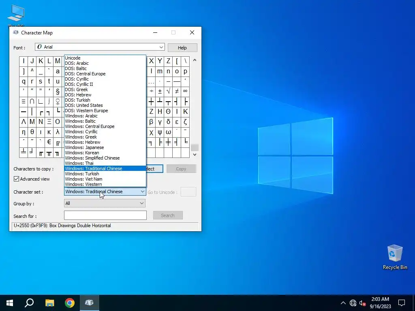Image resolution: width=415 pixels, height=311 pixels.
Task: Select the female sign ♀ character
Action: pos(58,102)
